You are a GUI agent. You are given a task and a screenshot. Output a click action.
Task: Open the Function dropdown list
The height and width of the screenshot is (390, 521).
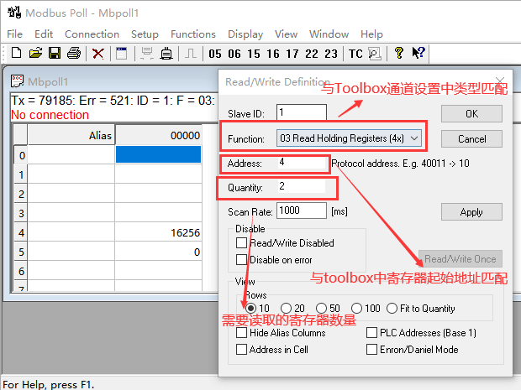point(349,138)
